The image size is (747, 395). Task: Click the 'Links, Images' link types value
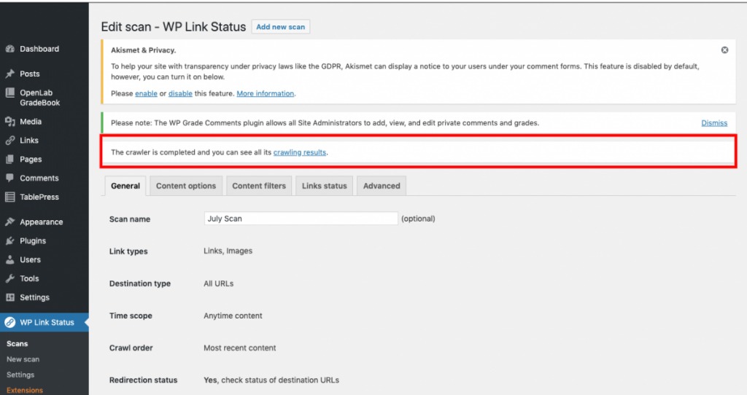coord(228,251)
